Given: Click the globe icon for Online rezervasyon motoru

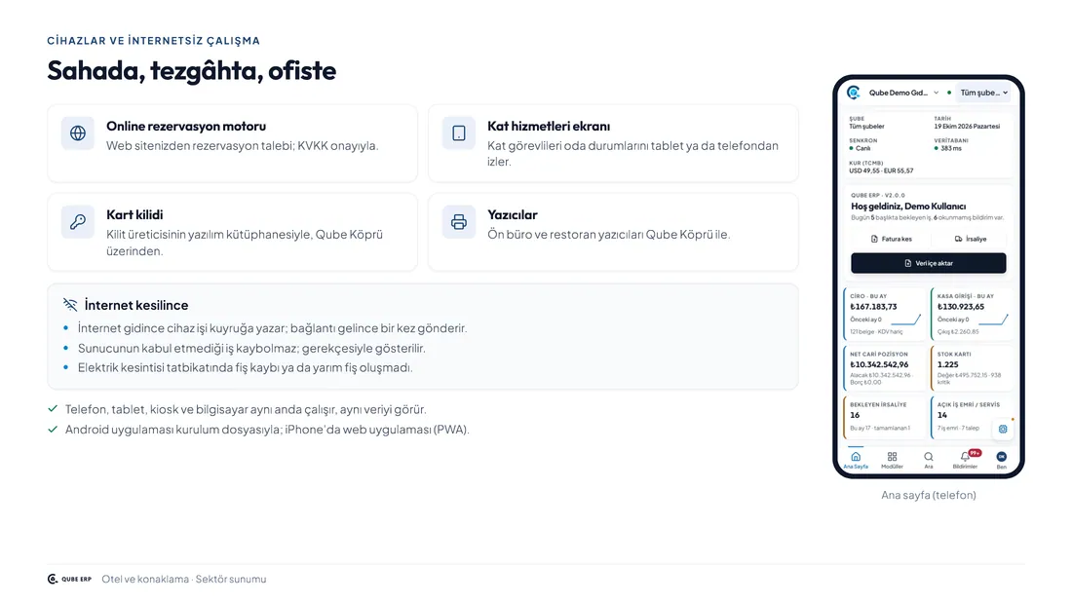Looking at the screenshot, I should (78, 133).
